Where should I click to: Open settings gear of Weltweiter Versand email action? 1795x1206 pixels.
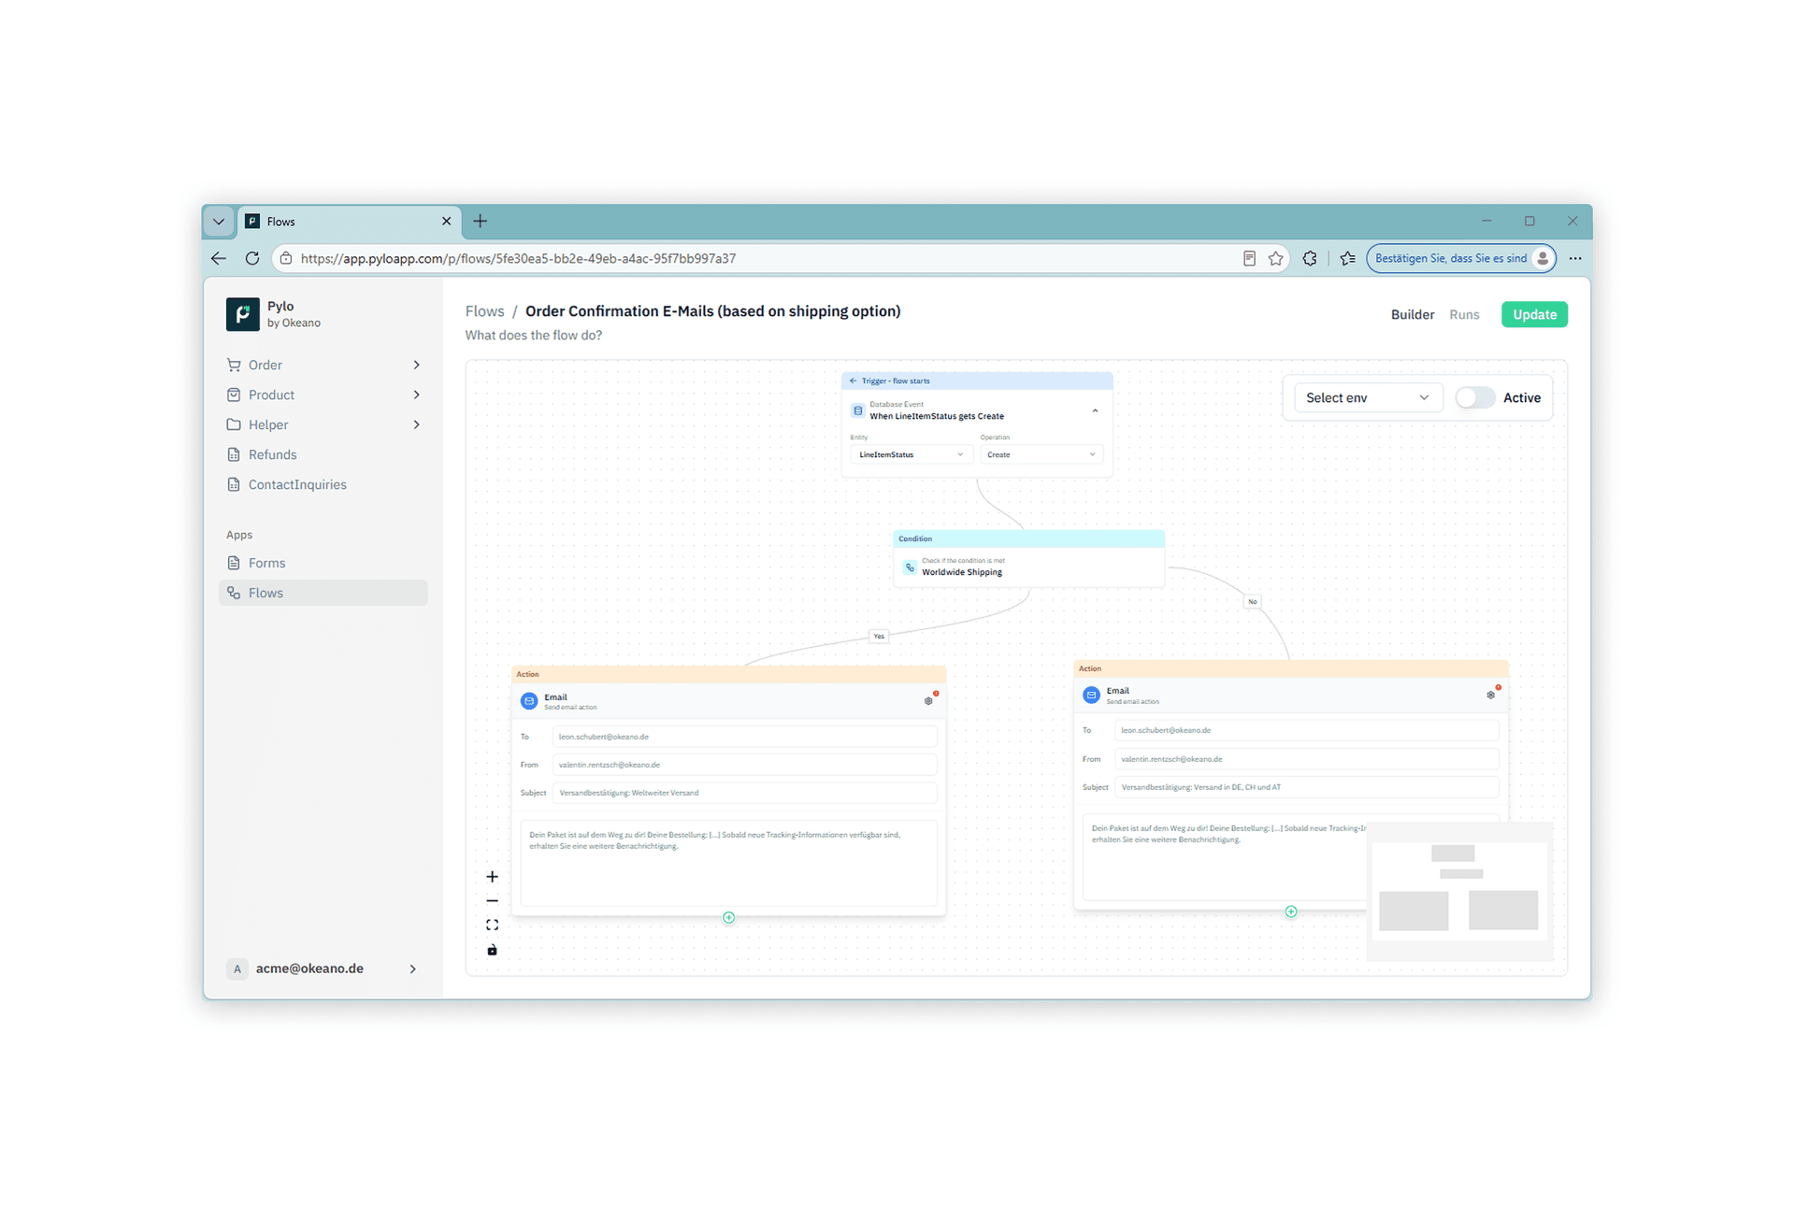(x=928, y=701)
